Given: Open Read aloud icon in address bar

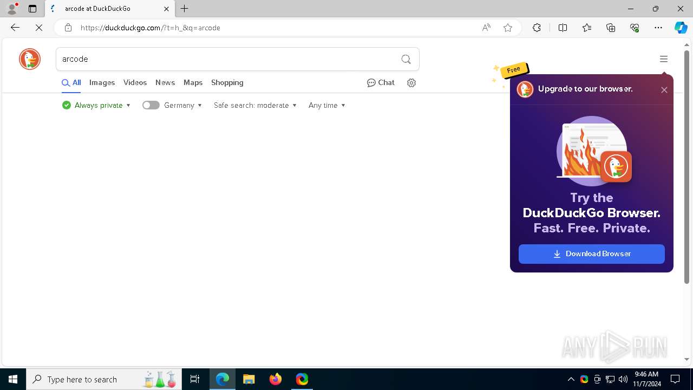Looking at the screenshot, I should 486,28.
